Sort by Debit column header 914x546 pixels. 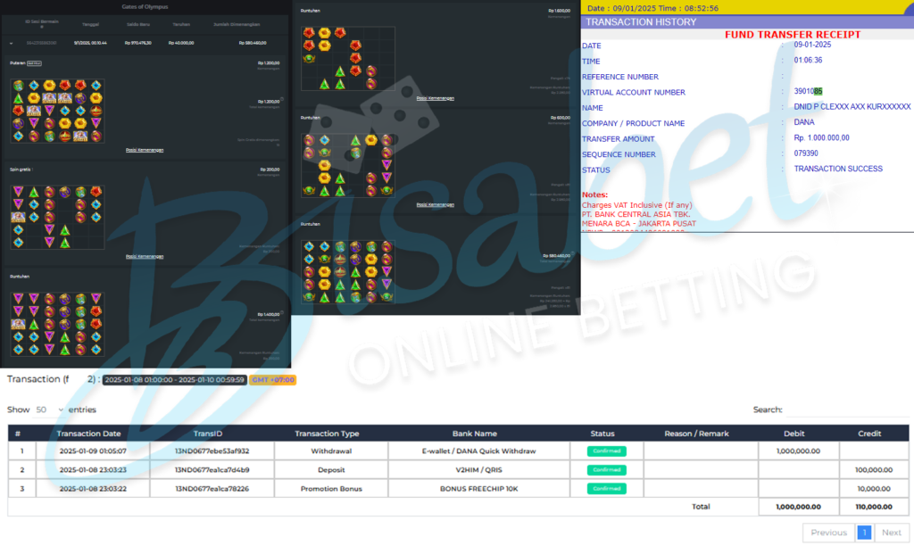pyautogui.click(x=794, y=434)
